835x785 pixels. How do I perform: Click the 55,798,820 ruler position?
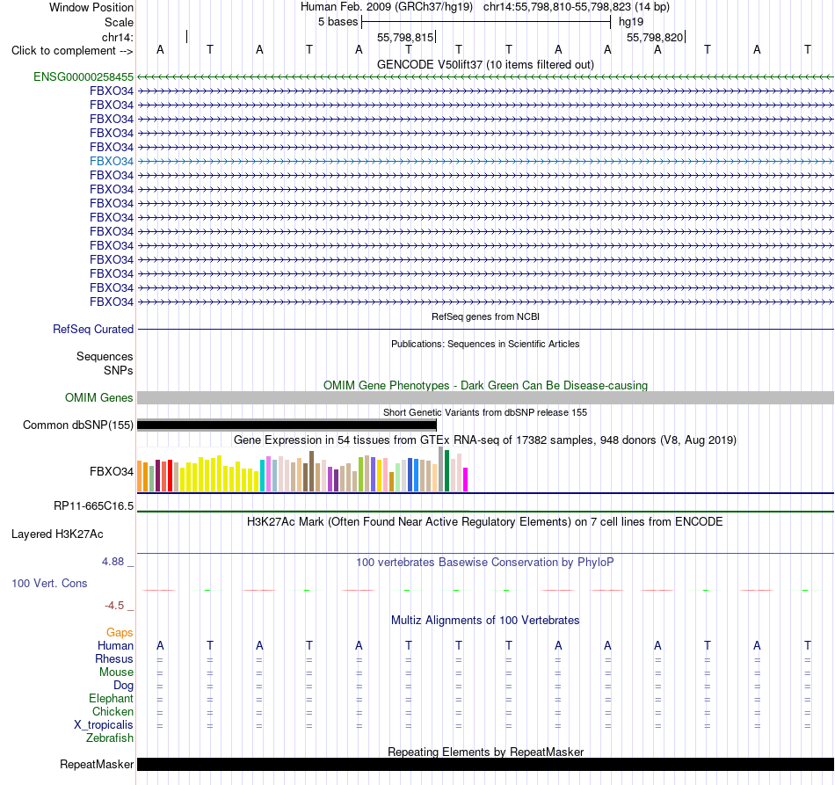655,37
